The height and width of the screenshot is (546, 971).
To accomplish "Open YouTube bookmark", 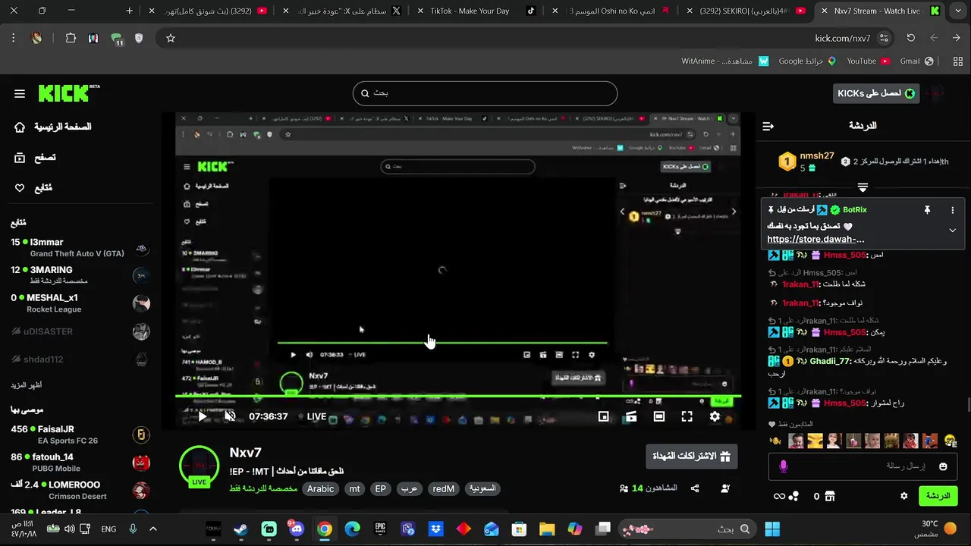I will click(867, 61).
